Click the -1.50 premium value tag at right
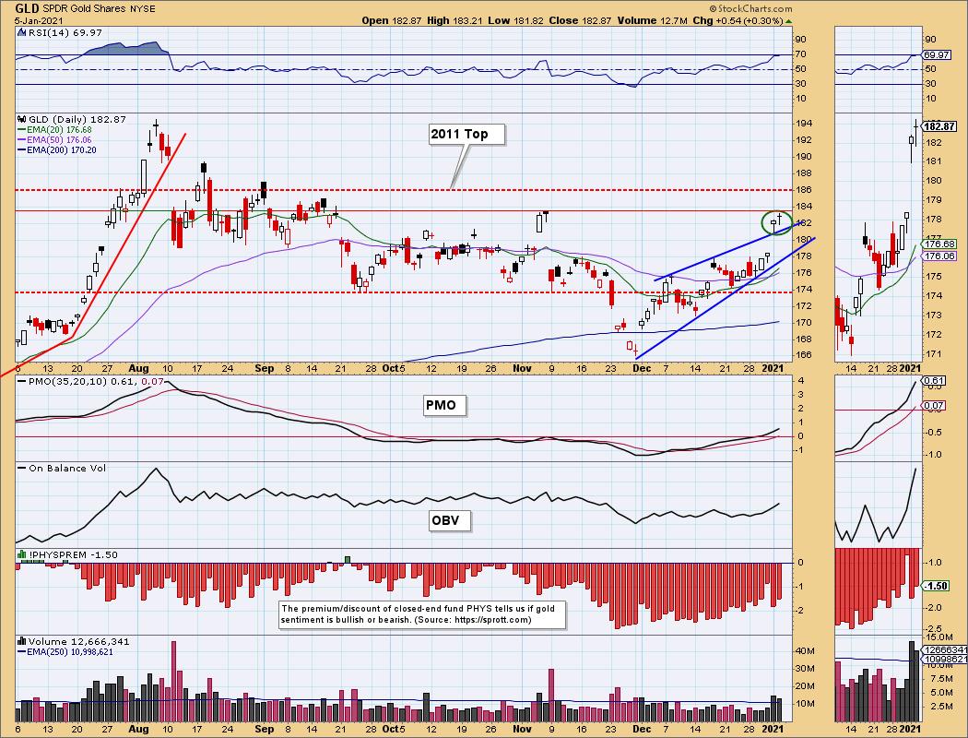Image resolution: width=968 pixels, height=738 pixels. click(x=936, y=586)
